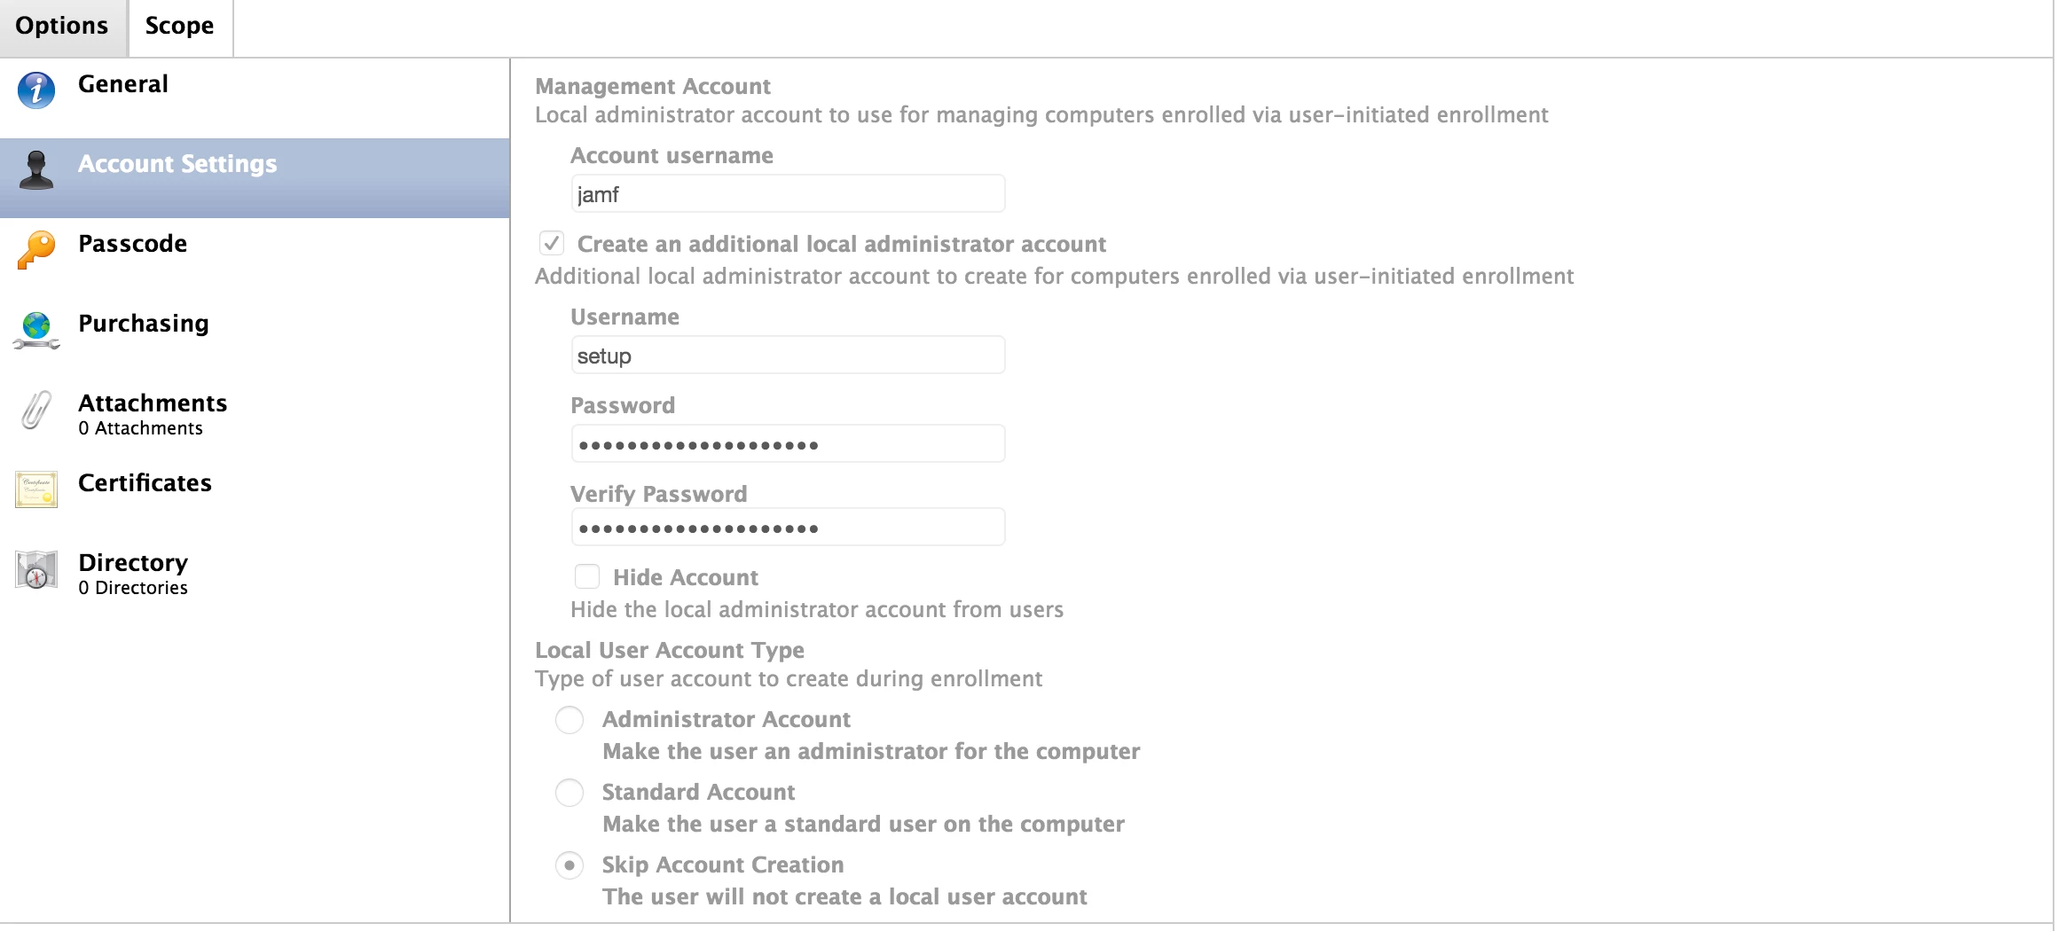Open Attachments via the paperclip icon
This screenshot has width=2058, height=931.
point(36,410)
